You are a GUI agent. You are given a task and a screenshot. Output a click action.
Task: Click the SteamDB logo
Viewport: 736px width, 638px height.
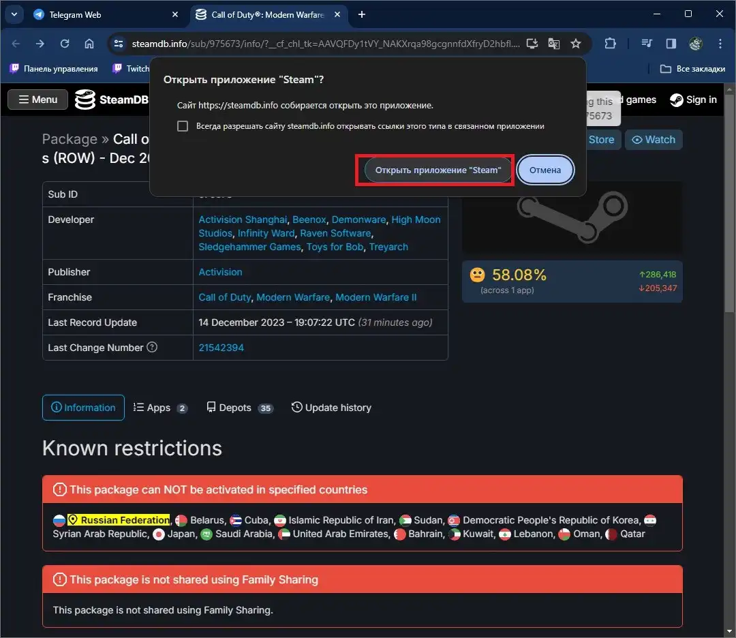tap(112, 100)
